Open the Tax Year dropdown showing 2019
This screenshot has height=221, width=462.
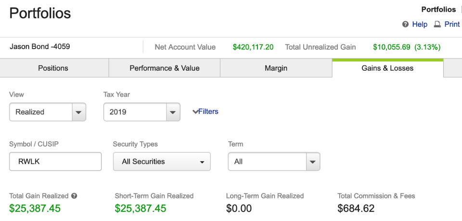click(141, 112)
